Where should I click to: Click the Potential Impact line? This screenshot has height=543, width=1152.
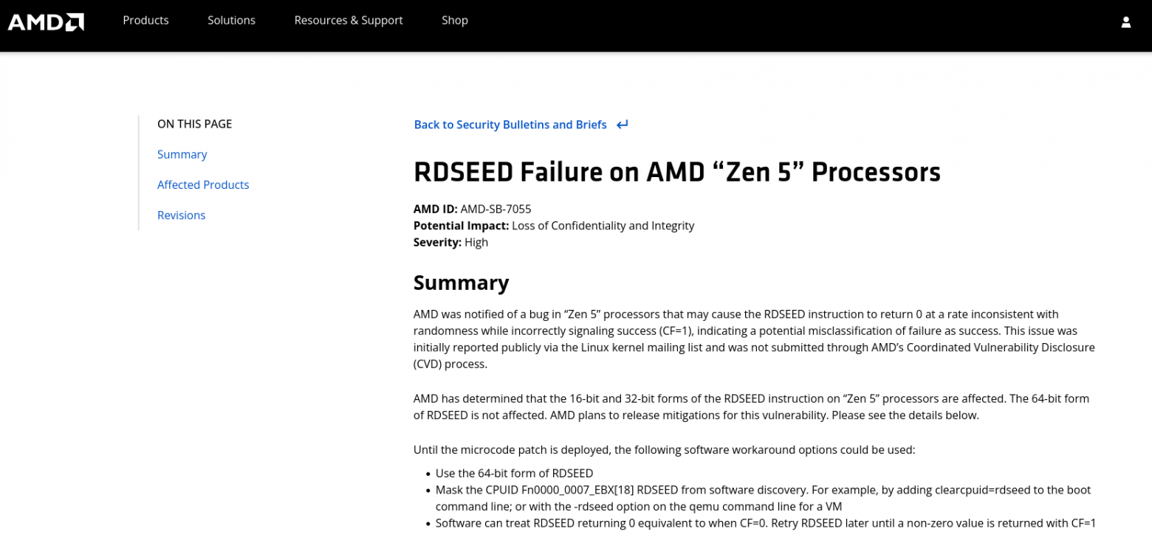(553, 226)
